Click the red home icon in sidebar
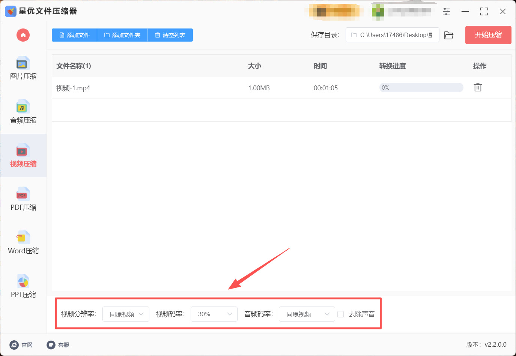This screenshot has height=356, width=516. tap(23, 35)
